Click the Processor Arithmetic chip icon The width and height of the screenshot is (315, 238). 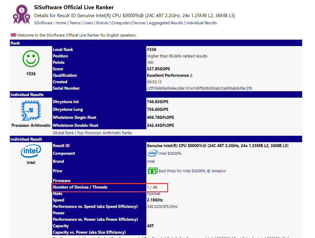tap(31, 111)
